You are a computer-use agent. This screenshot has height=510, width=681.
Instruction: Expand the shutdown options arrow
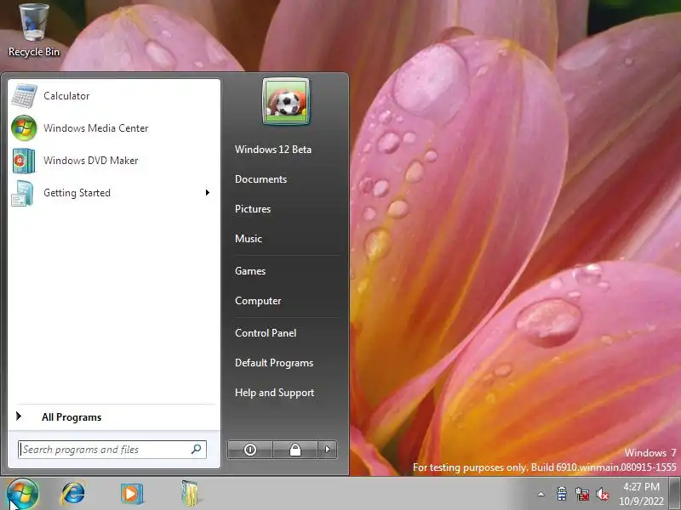pos(328,450)
